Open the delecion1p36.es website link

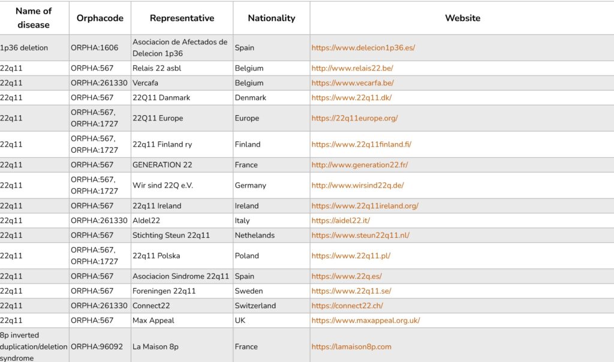pyautogui.click(x=363, y=48)
